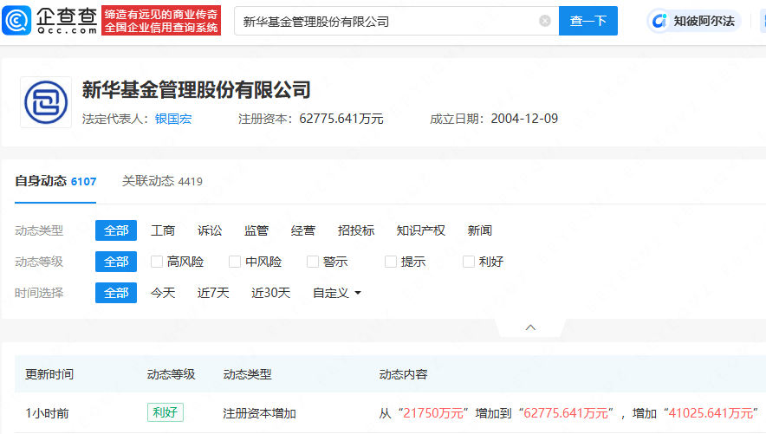
Task: Check the 提示 checkbox
Action: (x=391, y=262)
